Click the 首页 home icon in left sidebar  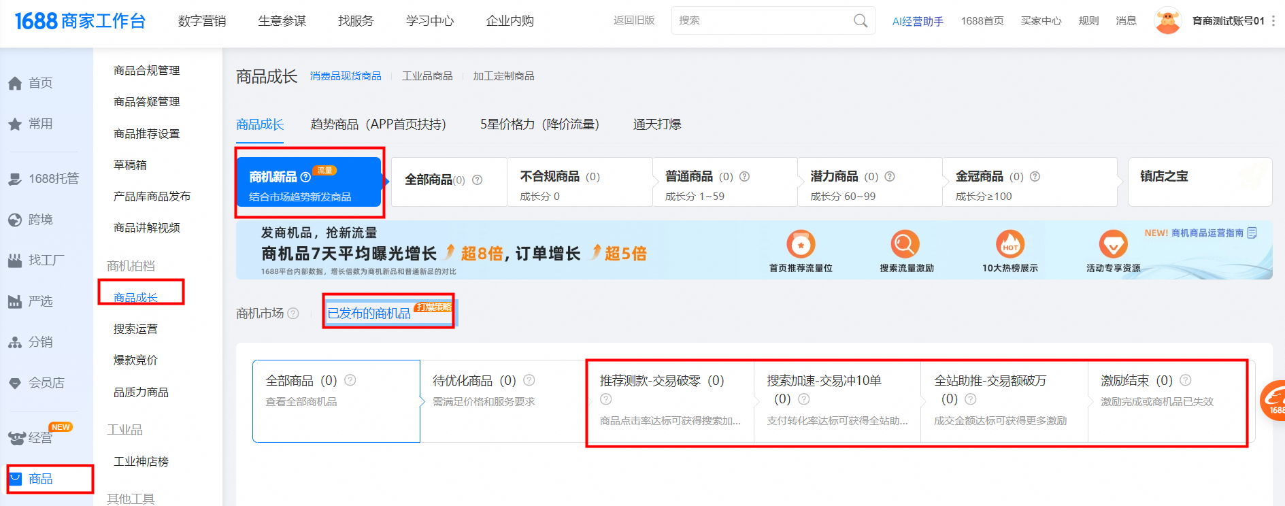tap(15, 84)
